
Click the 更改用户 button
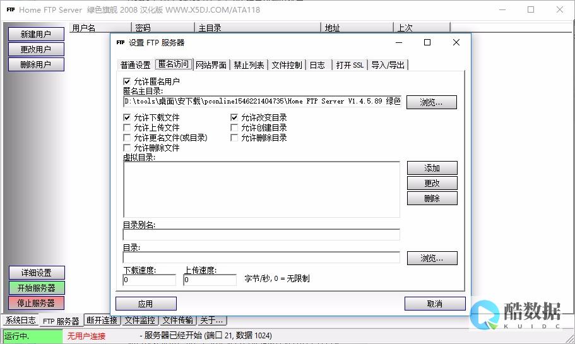36,49
